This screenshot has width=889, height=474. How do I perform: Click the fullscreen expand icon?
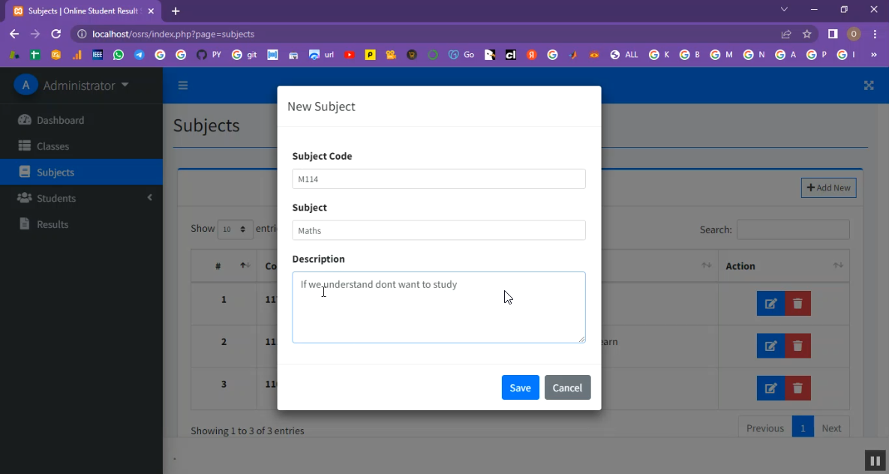pyautogui.click(x=869, y=85)
